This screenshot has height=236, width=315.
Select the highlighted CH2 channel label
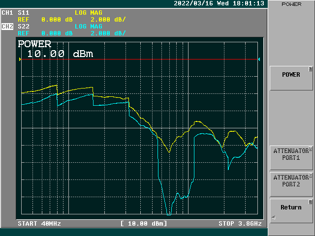(7, 27)
